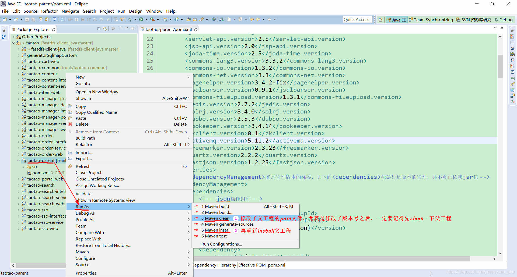517x277 pixels.
Task: Click the Step Return toolbar icon
Action: click(x=107, y=19)
